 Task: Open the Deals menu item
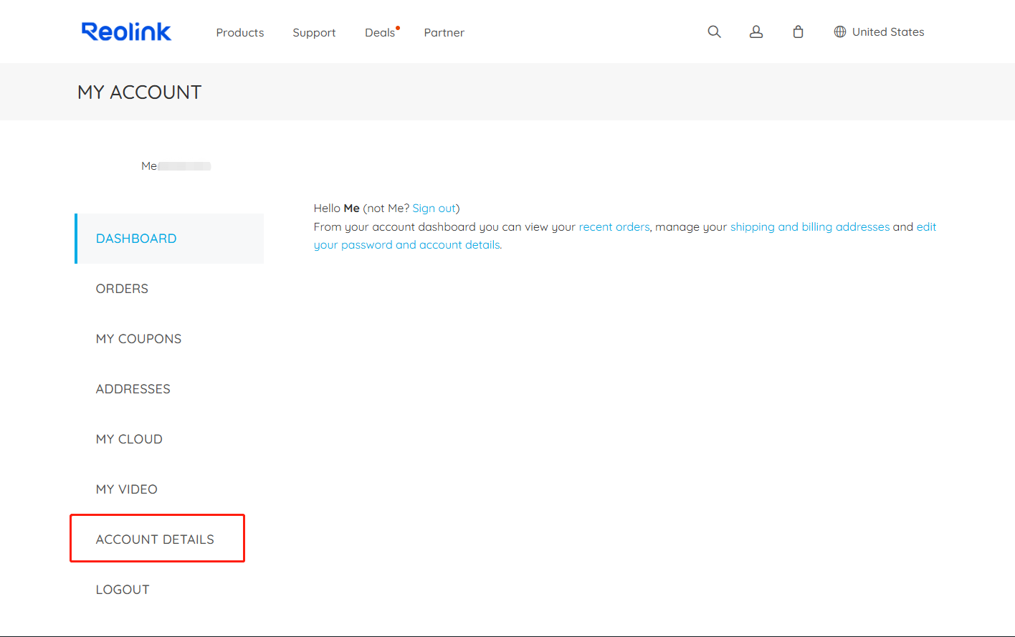[x=380, y=32]
